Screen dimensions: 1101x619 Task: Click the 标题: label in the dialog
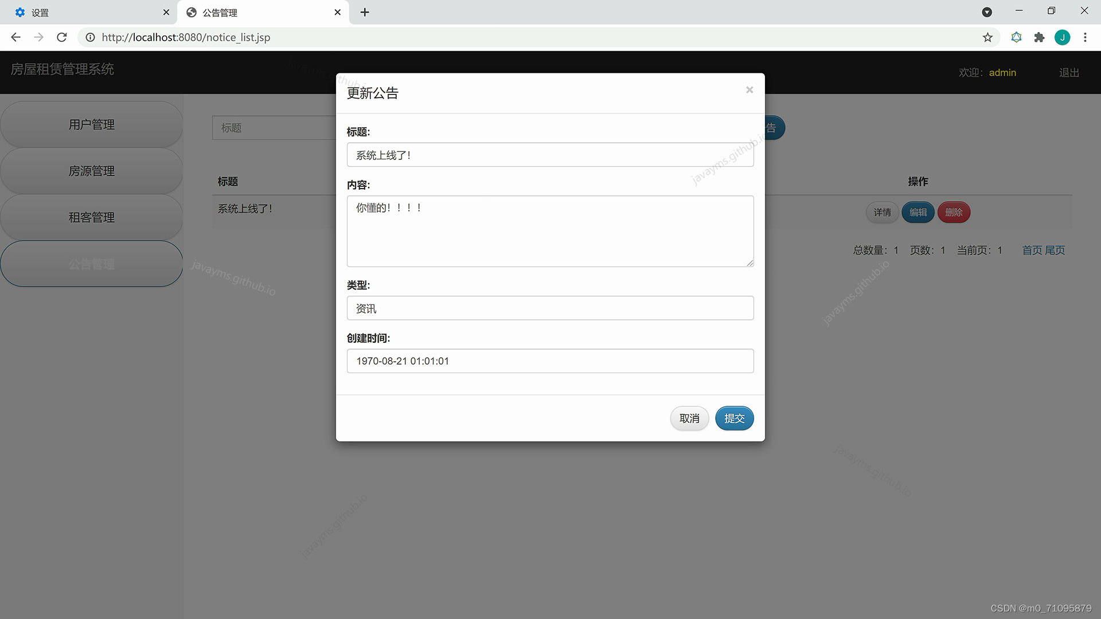pos(358,132)
